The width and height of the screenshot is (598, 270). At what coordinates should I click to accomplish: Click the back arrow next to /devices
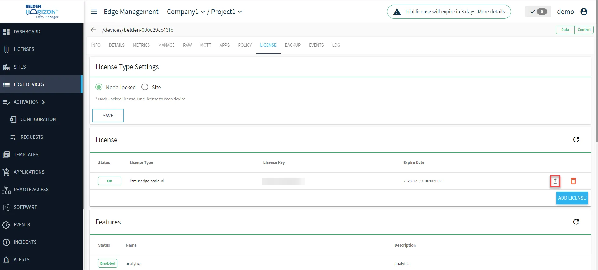click(x=93, y=30)
